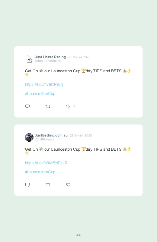Screen dimensions: 157x242
Task: Open JustBetting.com.au profile avatar
Action: click(29, 137)
